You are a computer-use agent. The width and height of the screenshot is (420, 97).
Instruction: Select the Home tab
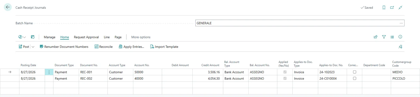click(65, 37)
